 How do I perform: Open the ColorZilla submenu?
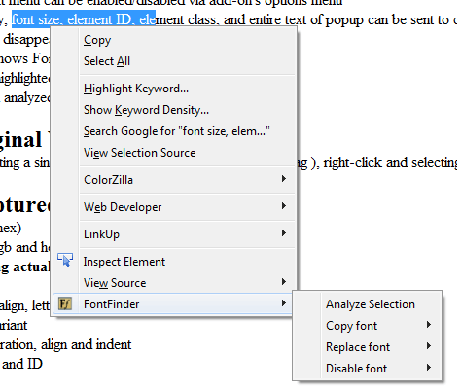pyautogui.click(x=173, y=180)
